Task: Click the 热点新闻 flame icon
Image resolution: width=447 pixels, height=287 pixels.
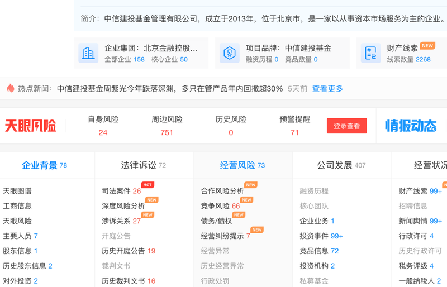Action: click(11, 88)
